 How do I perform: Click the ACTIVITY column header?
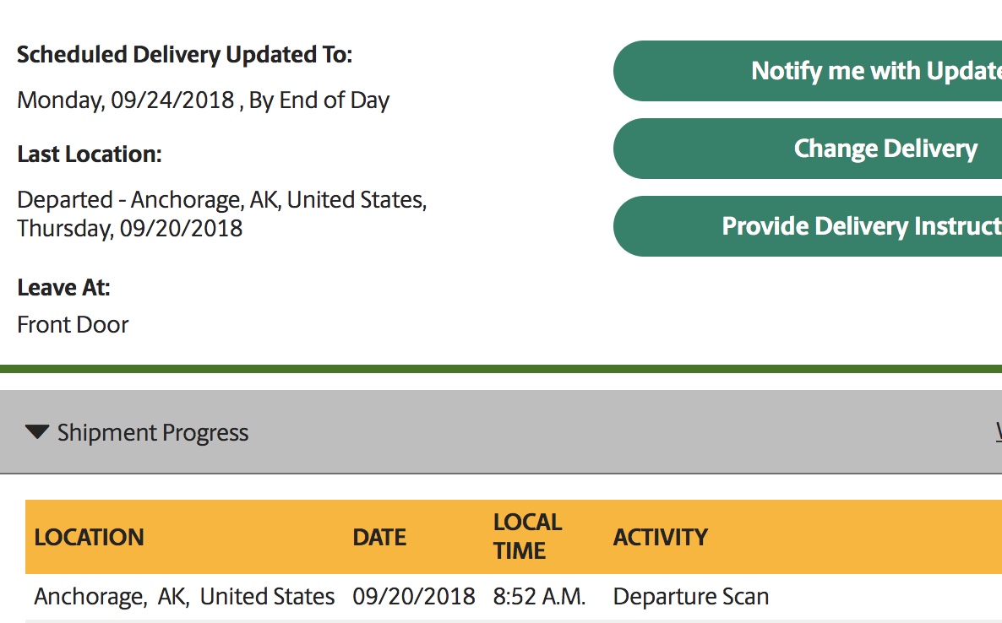pos(660,538)
